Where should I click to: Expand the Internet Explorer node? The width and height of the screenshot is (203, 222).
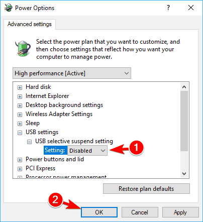point(20,96)
